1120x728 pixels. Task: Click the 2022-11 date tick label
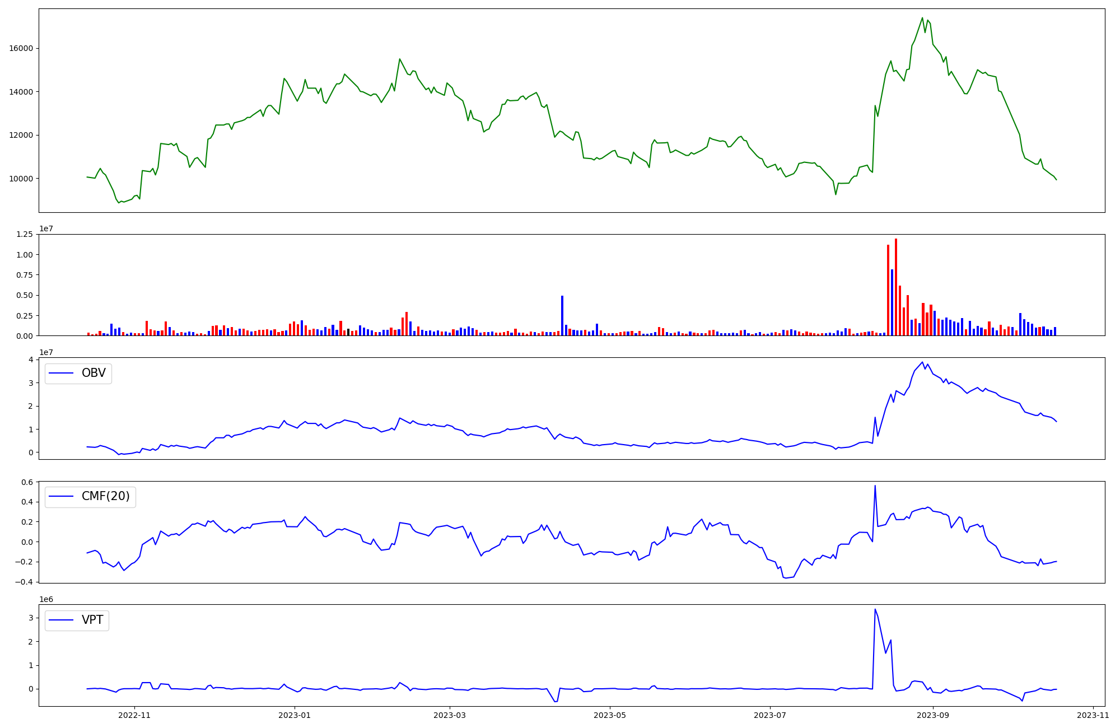click(134, 715)
